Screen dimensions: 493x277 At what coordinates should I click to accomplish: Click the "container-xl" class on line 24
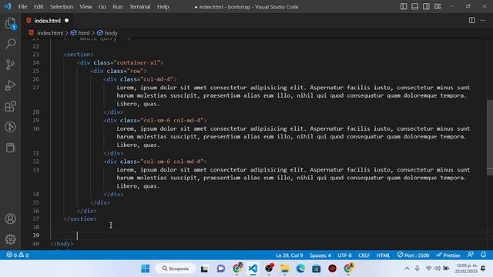coord(137,62)
